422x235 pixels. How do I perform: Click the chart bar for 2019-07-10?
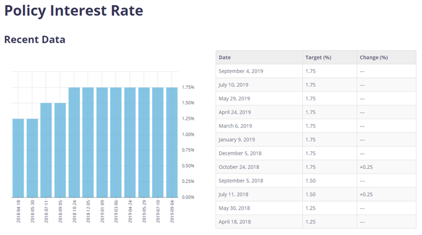158,143
